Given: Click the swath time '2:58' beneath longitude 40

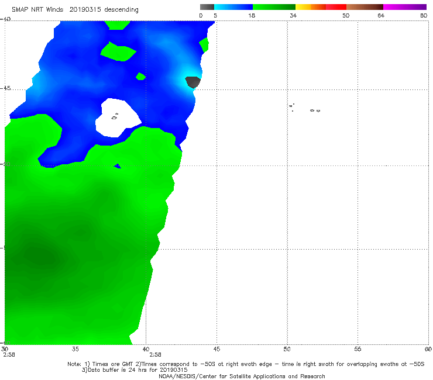Looking at the screenshot, I should (x=155, y=355).
